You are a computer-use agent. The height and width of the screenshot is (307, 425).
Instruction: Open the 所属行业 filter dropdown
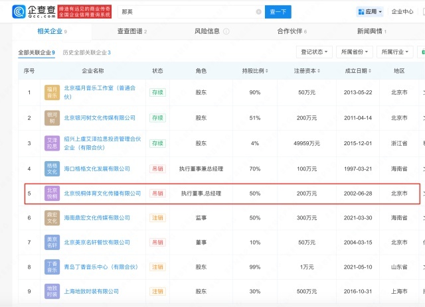point(395,52)
